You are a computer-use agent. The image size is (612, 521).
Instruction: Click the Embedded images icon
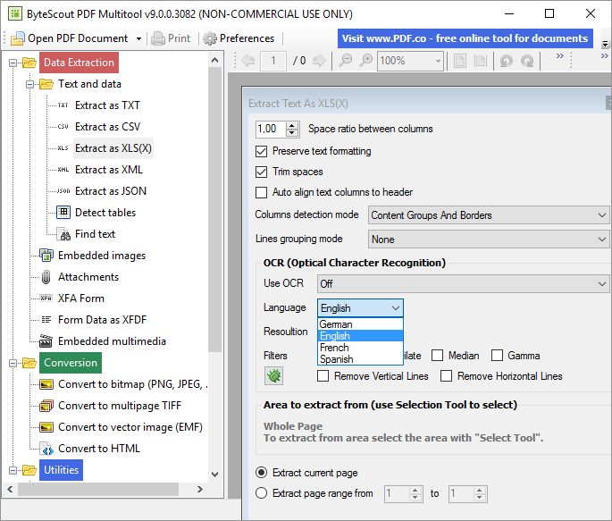click(x=46, y=256)
